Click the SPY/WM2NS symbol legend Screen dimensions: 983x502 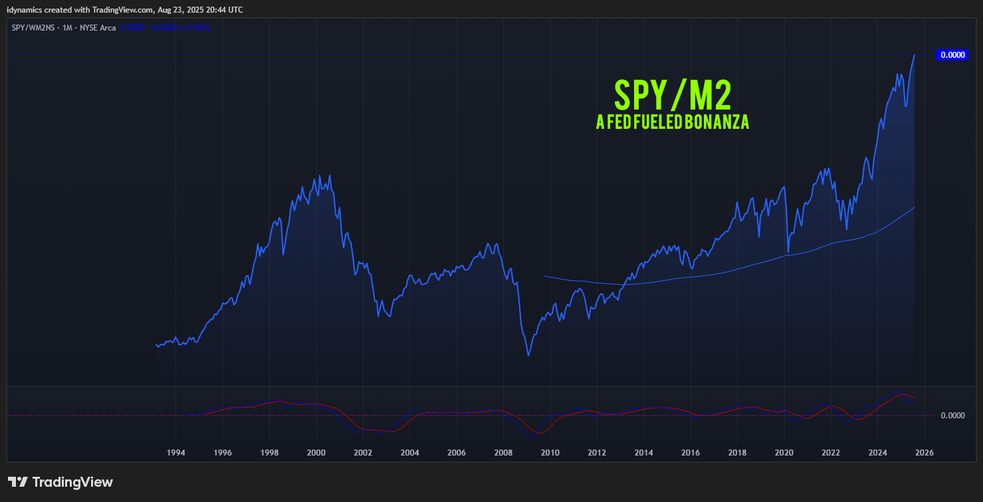coord(64,28)
